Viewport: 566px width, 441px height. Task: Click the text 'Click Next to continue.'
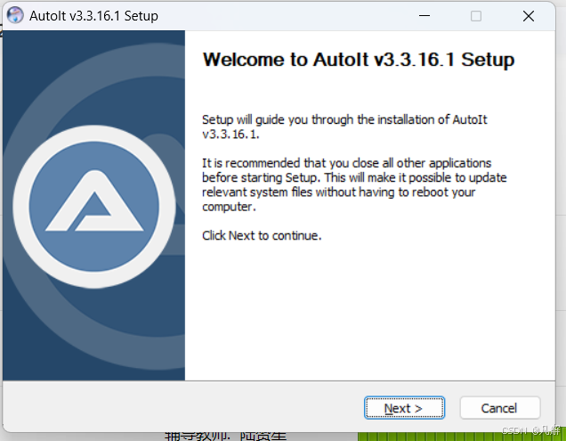(x=262, y=236)
